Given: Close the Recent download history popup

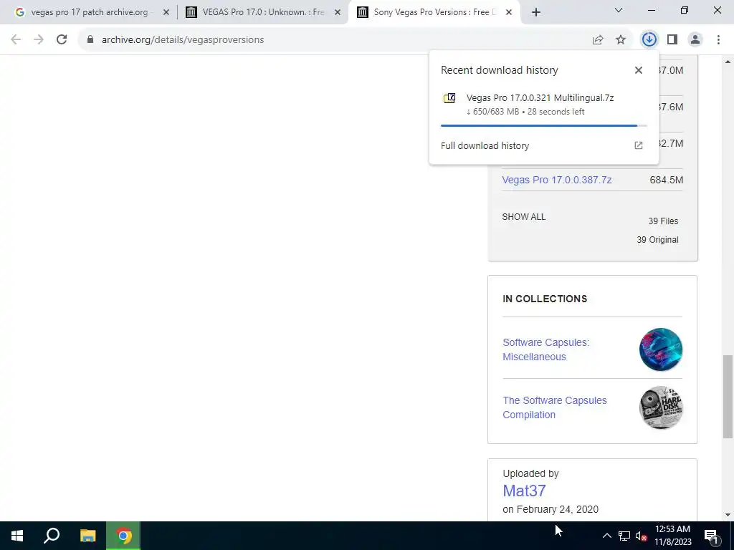Looking at the screenshot, I should [x=639, y=70].
